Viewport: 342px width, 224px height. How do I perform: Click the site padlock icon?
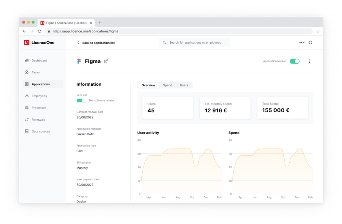pos(49,31)
